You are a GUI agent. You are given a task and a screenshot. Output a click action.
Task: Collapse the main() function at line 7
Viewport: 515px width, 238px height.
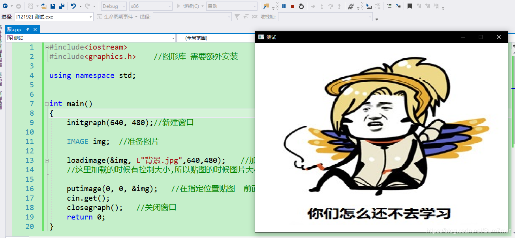tap(47, 104)
